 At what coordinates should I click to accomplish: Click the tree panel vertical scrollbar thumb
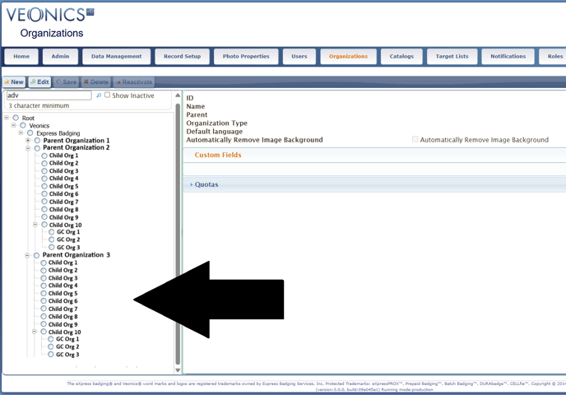point(178,234)
